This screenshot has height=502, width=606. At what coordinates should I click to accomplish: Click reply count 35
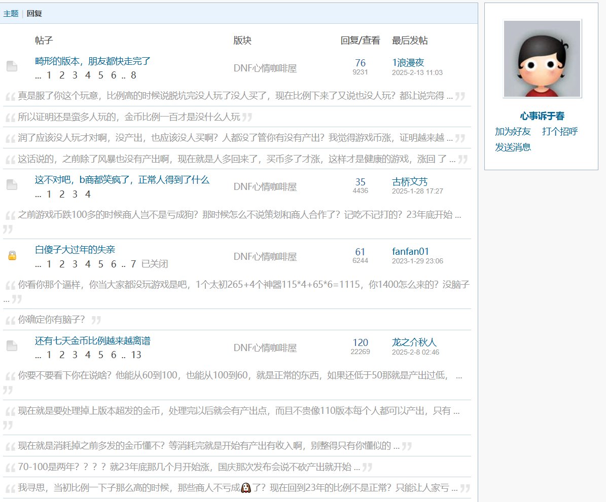click(360, 182)
